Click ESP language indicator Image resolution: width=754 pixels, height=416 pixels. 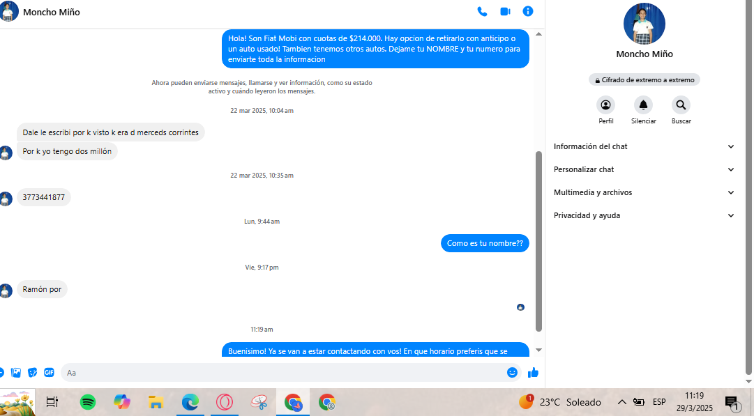click(659, 402)
